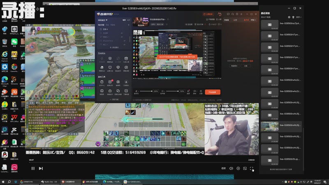
Task: Click the taskbar search magnifier icon
Action: click(9, 182)
